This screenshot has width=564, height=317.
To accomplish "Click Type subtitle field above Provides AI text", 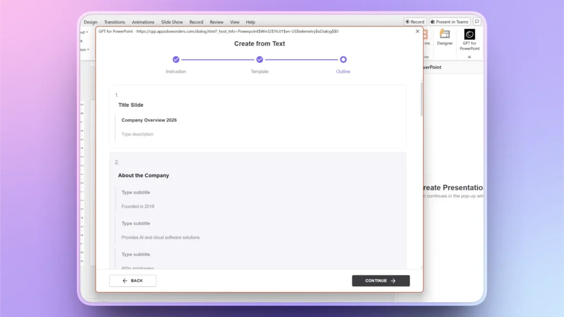I will (x=135, y=223).
